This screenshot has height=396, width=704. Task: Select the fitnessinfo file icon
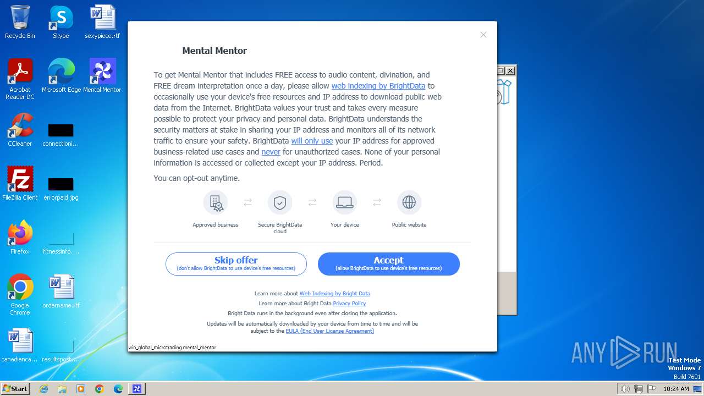(61, 243)
